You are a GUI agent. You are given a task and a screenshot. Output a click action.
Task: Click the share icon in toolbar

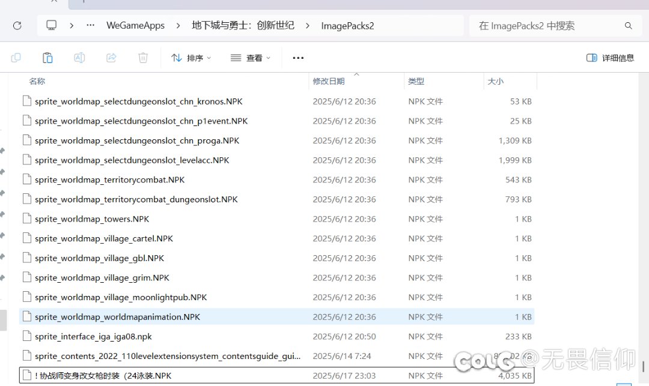[x=111, y=58]
